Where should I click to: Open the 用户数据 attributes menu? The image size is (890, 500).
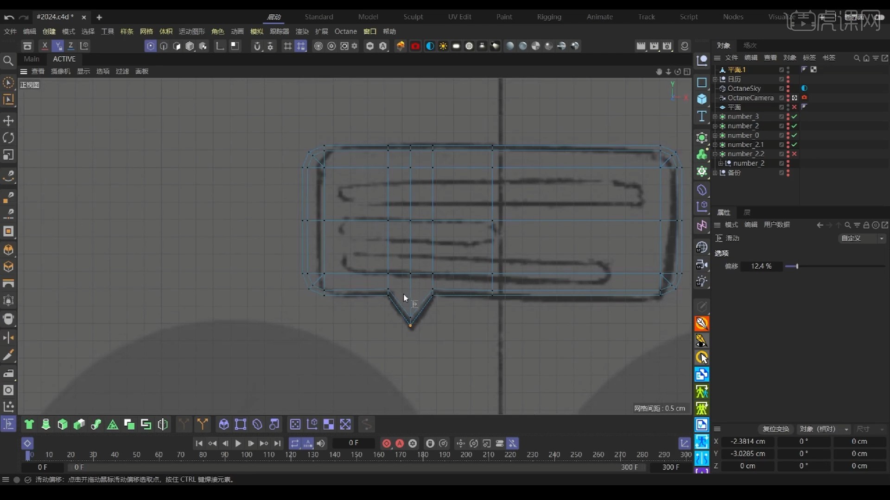pos(777,225)
